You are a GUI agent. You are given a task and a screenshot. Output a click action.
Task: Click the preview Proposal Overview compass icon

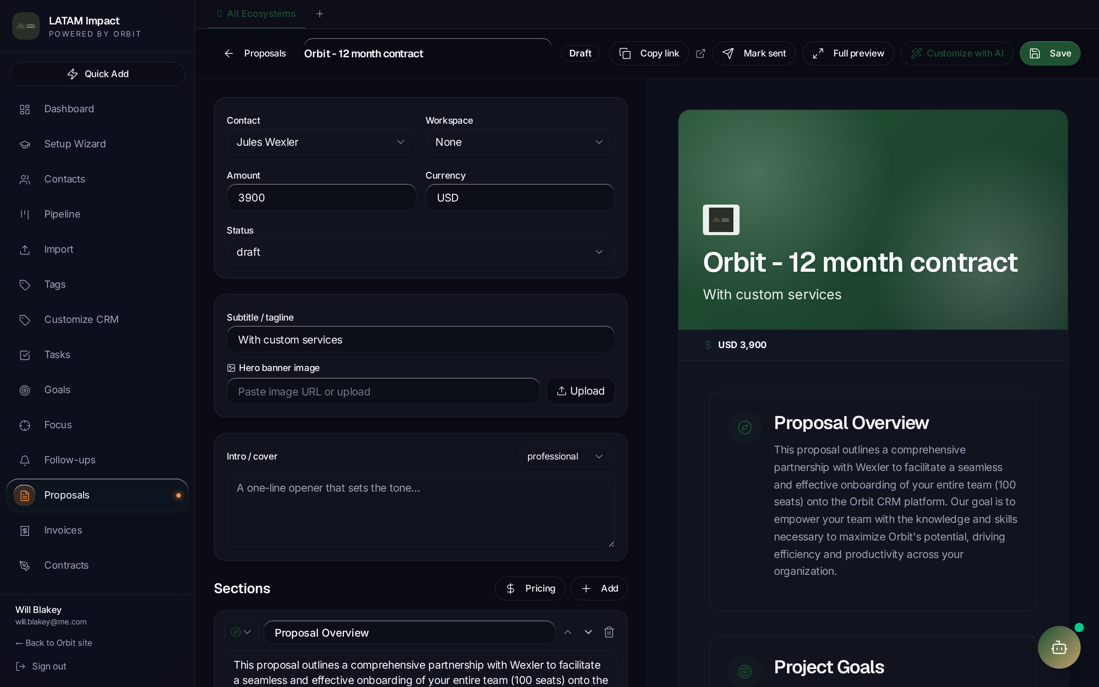(745, 427)
